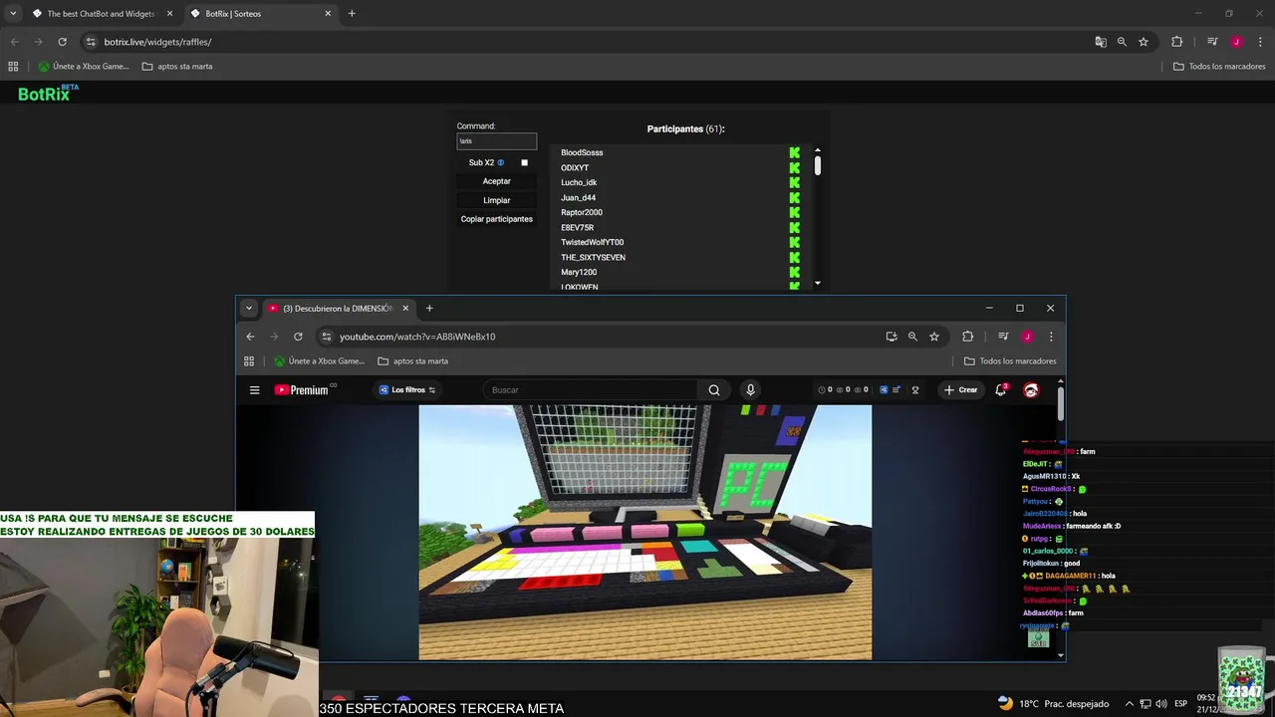The width and height of the screenshot is (1275, 717).
Task: Open tab search dropdown in BotRix window
Action: click(13, 14)
